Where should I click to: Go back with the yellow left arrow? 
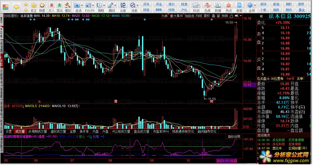point(16,7)
